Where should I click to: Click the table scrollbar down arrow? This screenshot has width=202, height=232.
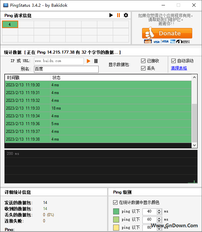tap(195, 145)
